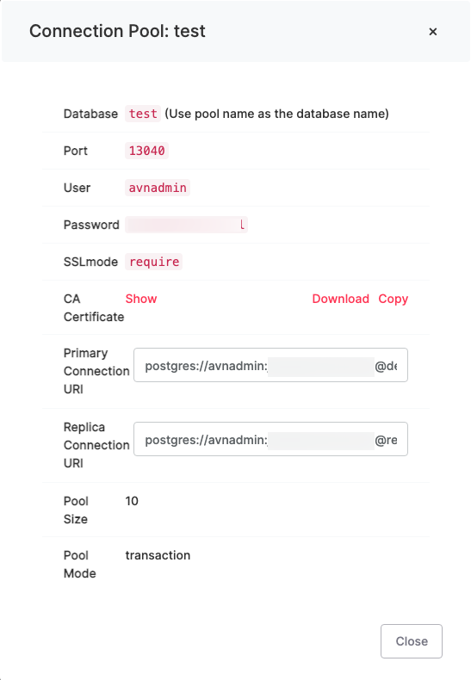Copy the CA Certificate
The width and height of the screenshot is (471, 680).
[x=393, y=299]
